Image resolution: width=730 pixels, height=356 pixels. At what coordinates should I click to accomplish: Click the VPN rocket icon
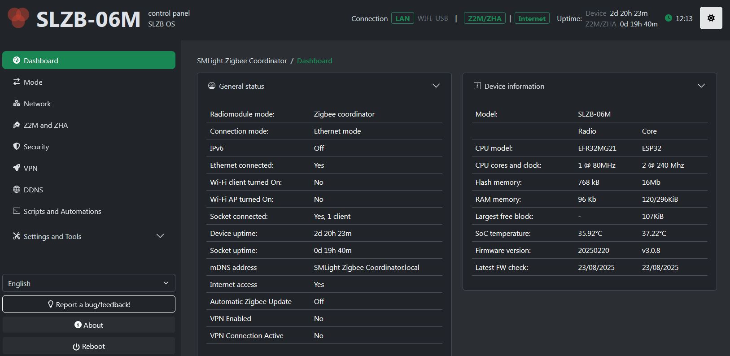point(17,168)
